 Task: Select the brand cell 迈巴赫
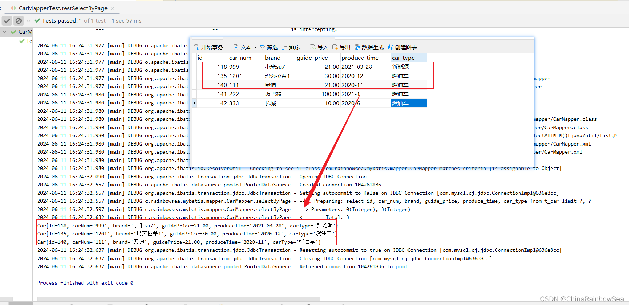280,94
